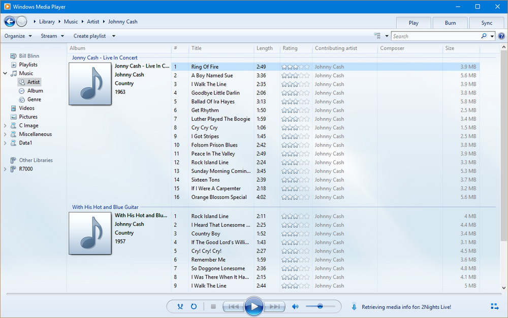The image size is (508, 318).
Task: Select Genre under Music
Action: 34,99
